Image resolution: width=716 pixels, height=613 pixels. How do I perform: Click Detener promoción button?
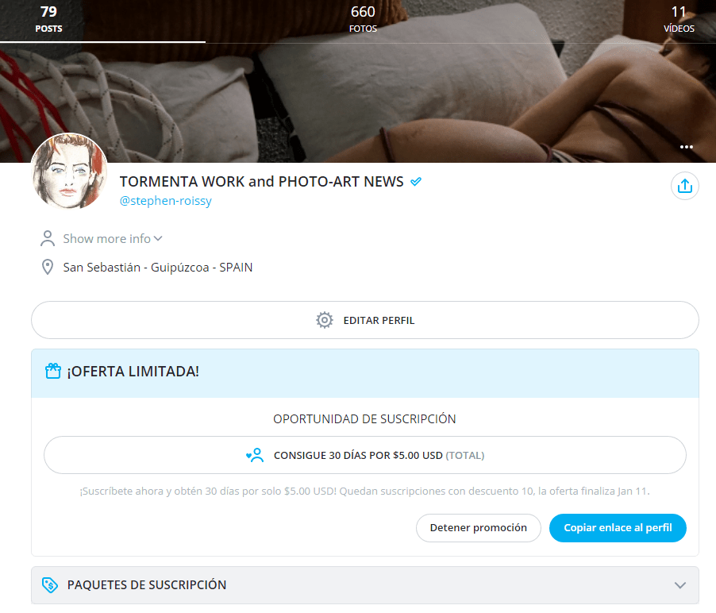point(478,528)
